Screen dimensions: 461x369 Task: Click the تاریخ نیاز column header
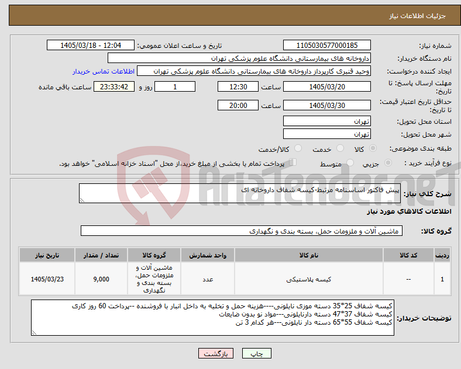tap(47, 255)
